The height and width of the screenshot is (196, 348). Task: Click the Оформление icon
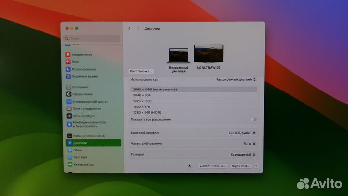pos(69,94)
